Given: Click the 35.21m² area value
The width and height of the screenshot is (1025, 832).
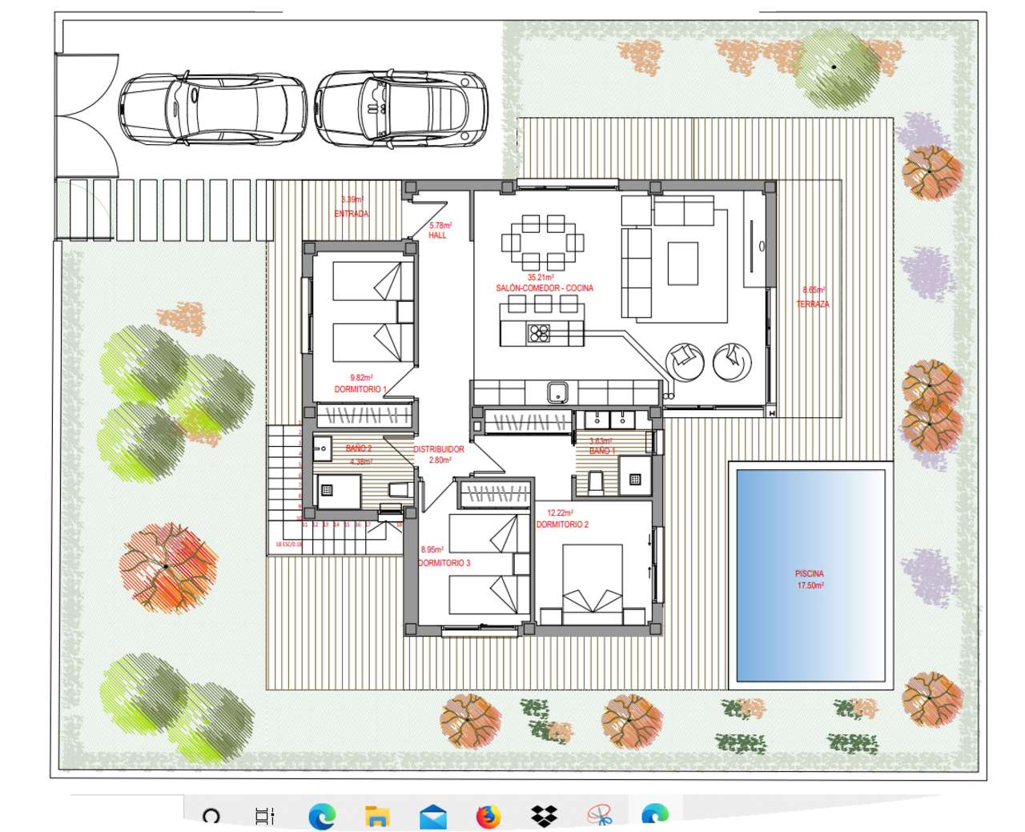Looking at the screenshot, I should 541,278.
